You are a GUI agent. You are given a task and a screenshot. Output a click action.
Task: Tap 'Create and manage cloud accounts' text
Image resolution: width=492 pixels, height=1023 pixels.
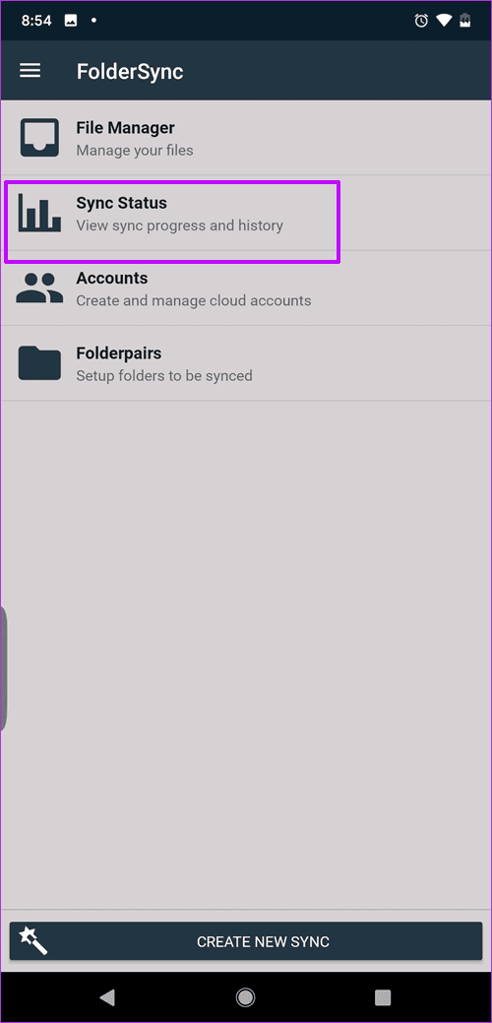194,300
